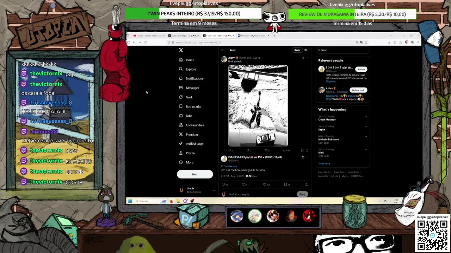
Task: Click Grok icon on main post
Action: [x=303, y=157]
